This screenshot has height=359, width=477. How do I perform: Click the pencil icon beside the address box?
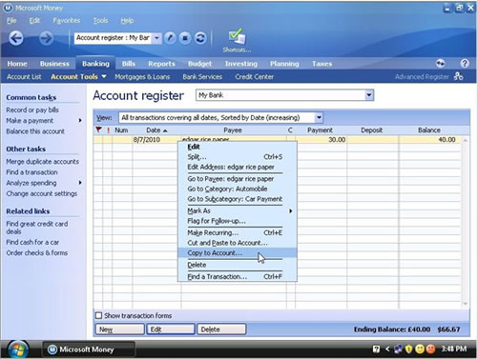pyautogui.click(x=171, y=38)
